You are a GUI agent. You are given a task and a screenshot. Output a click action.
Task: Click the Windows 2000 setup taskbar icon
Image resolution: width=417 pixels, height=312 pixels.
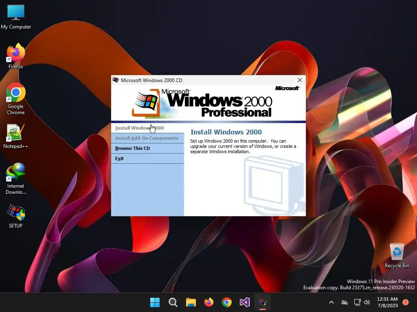pyautogui.click(x=263, y=302)
